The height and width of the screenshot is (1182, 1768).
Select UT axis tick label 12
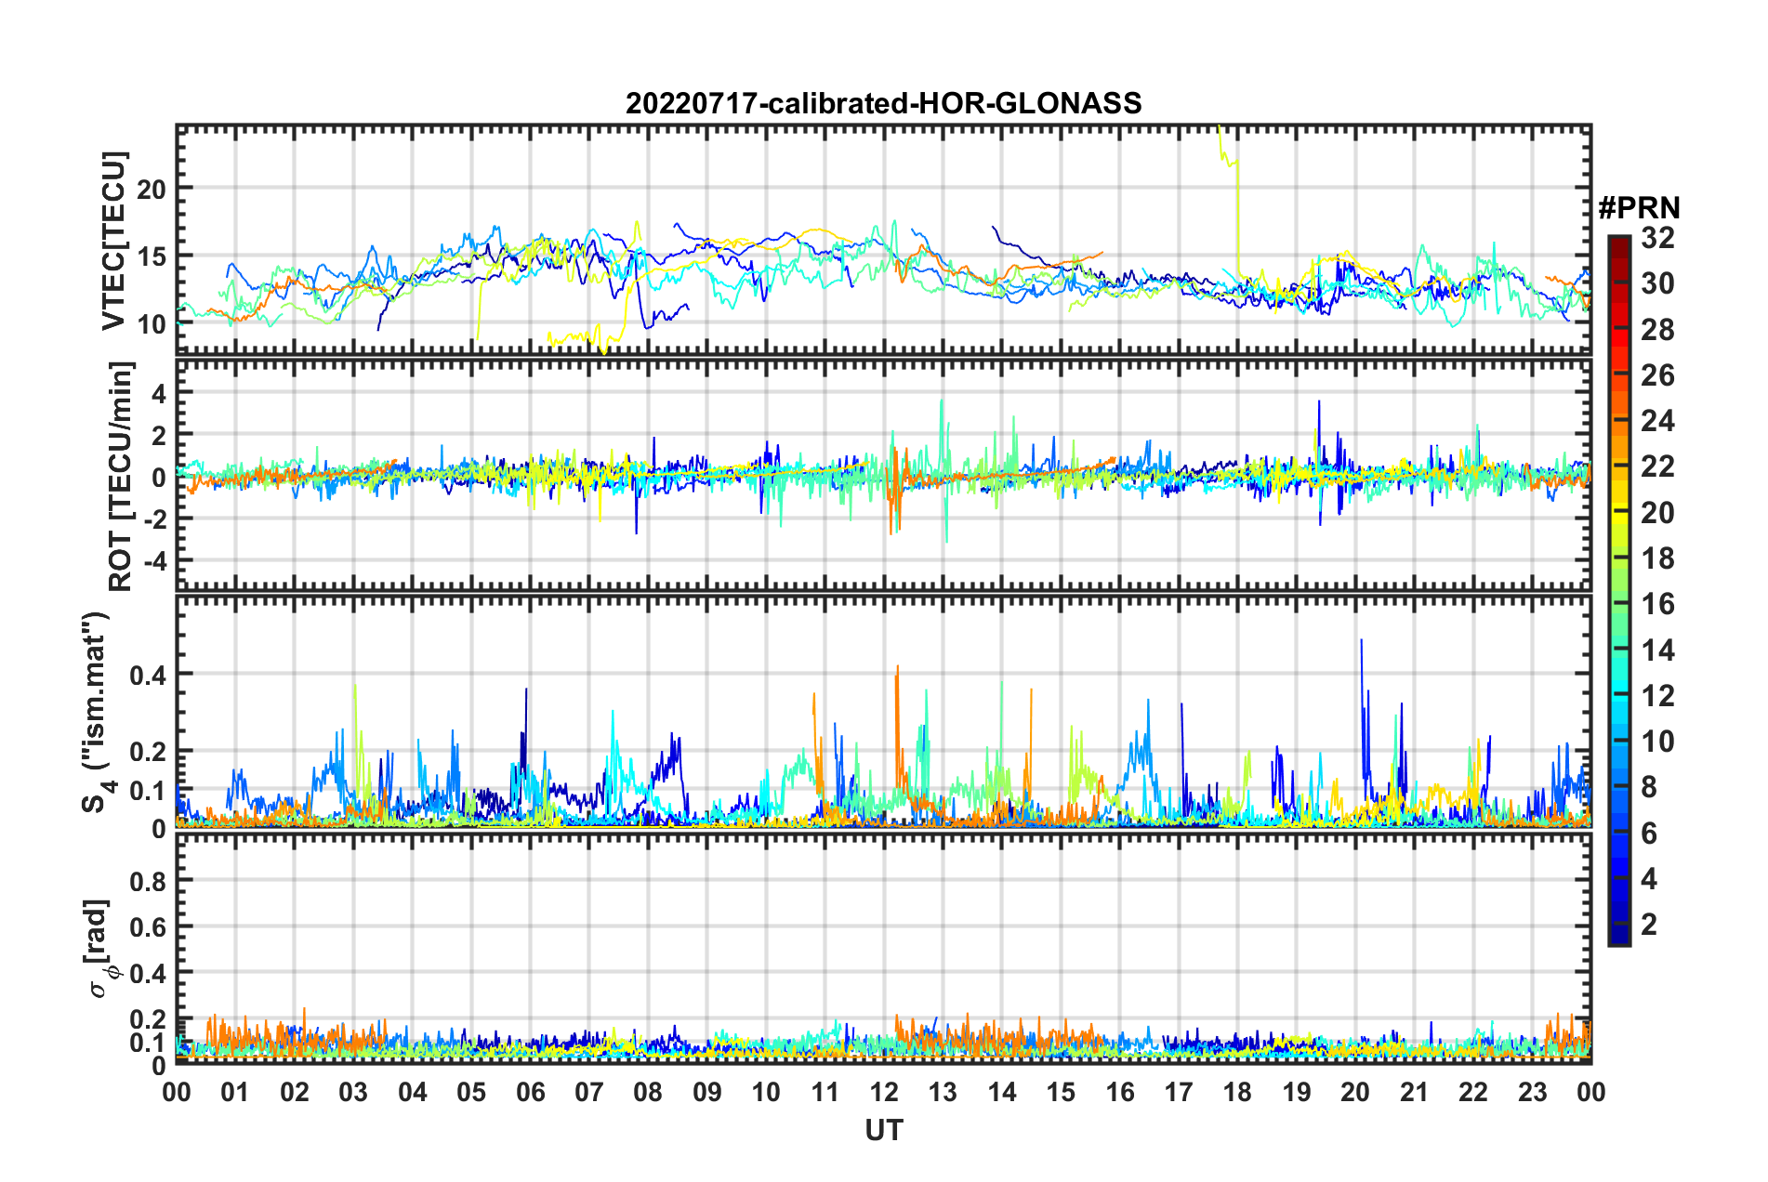coord(884,1092)
